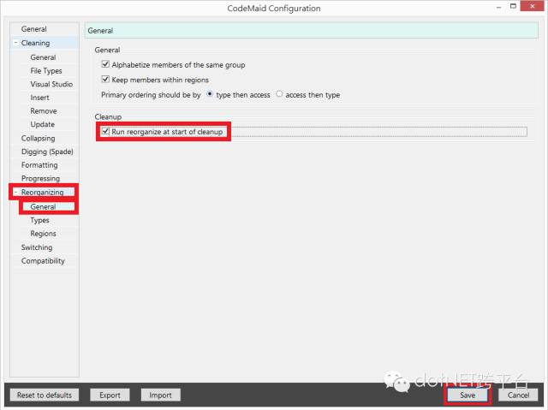Viewport: 548px width, 410px height.
Task: Click Reset to defaults button
Action: (45, 395)
